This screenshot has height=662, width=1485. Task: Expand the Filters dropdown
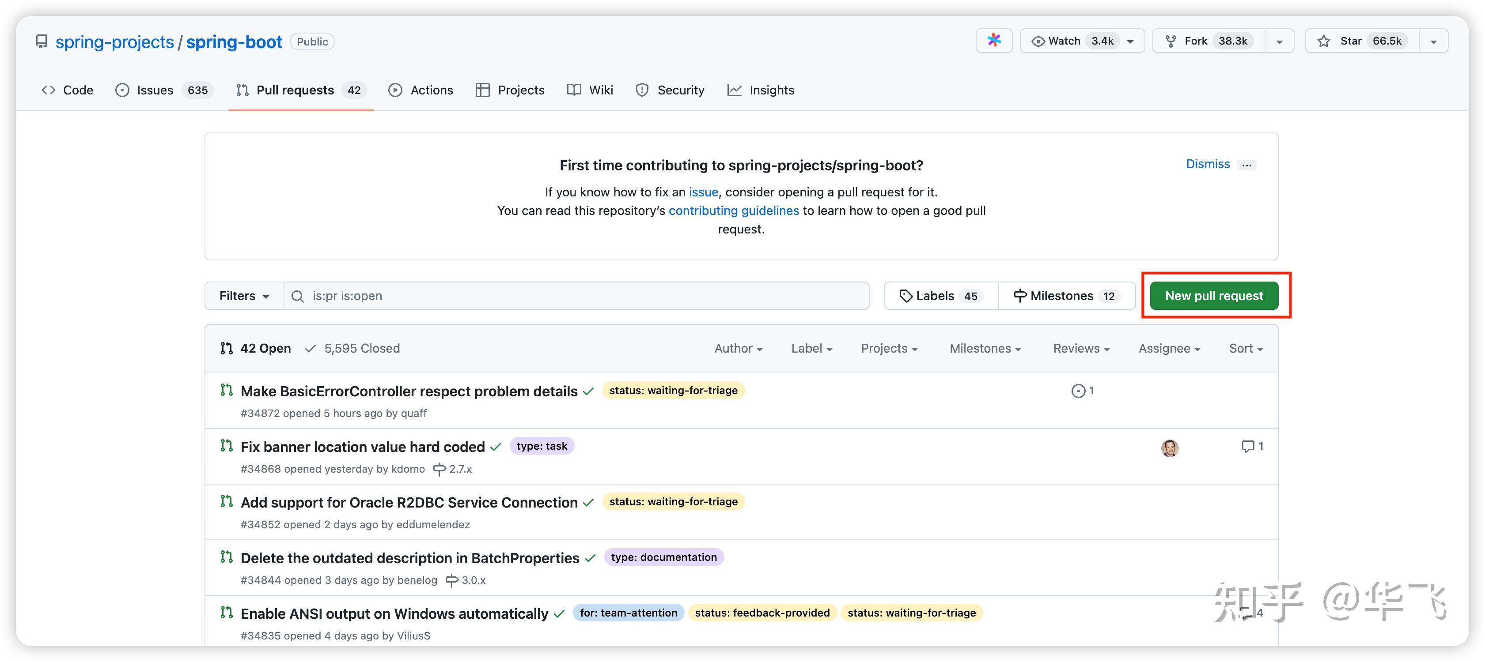tap(242, 296)
